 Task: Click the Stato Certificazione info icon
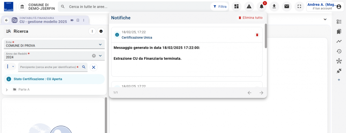[9, 79]
